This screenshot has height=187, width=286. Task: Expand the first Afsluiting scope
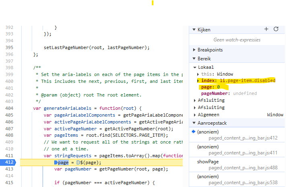(x=195, y=100)
